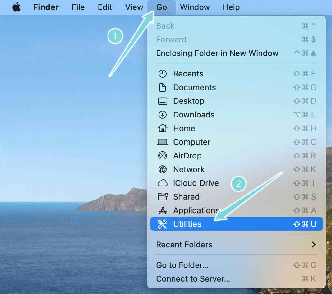Open the Window menu
This screenshot has width=332, height=294.
[x=195, y=7]
